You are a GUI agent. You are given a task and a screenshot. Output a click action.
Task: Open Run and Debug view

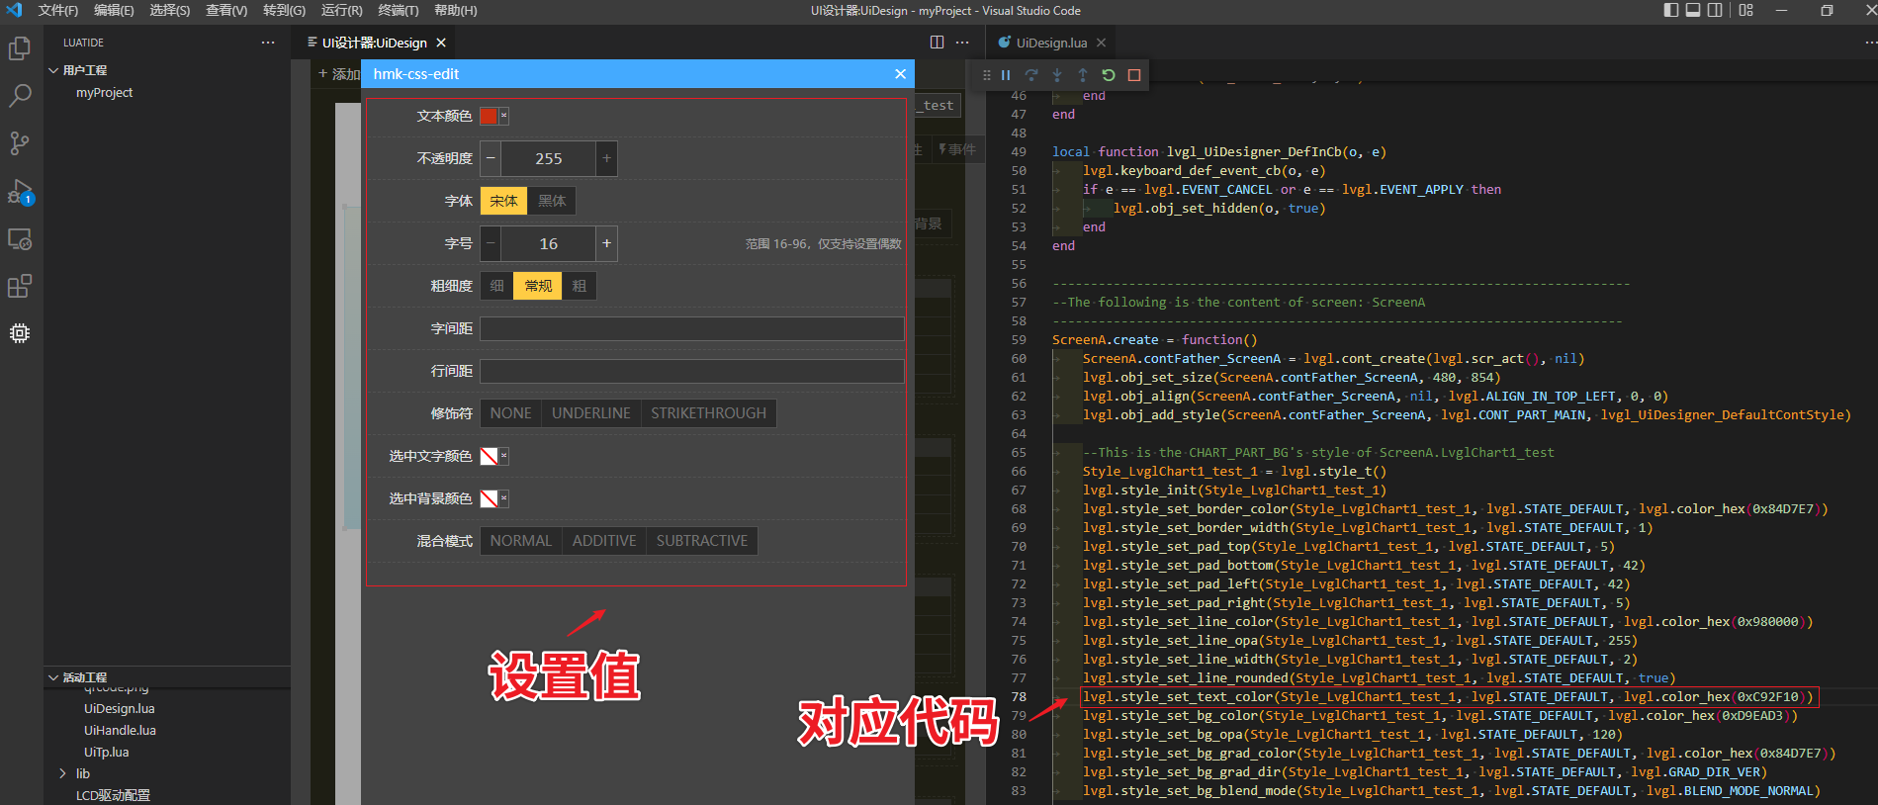coord(20,191)
